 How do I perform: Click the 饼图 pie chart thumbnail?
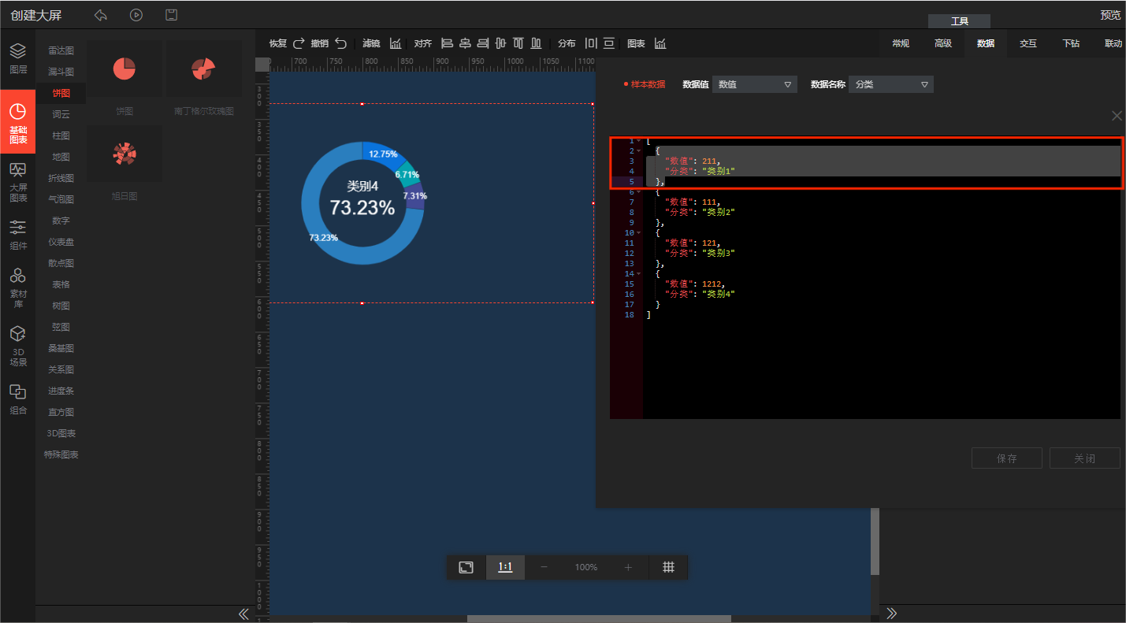tap(124, 69)
